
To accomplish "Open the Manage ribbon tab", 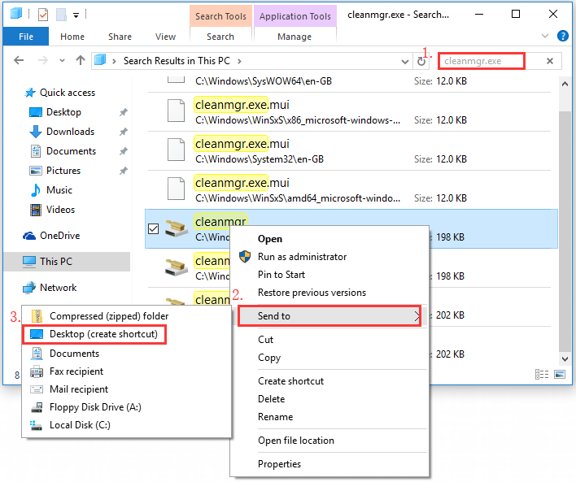I will [x=295, y=37].
